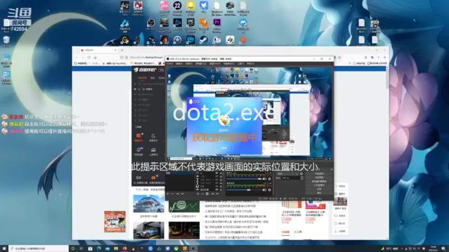Screen dimensions: 449x252
Task: Toggle visibility of third OBS source row
Action: [x=217, y=179]
